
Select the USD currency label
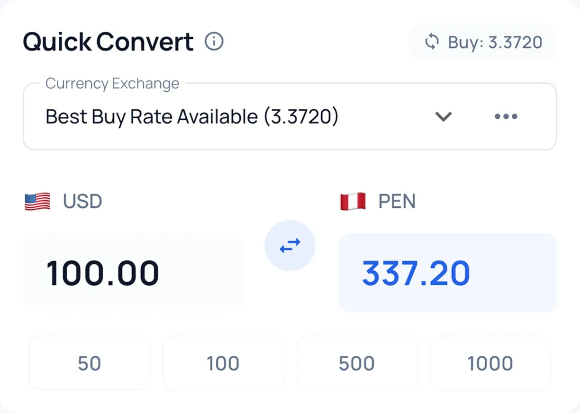pyautogui.click(x=82, y=202)
